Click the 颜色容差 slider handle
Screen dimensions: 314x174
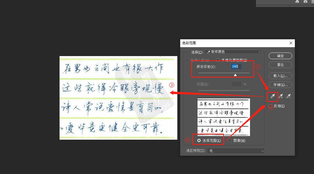pyautogui.click(x=235, y=75)
